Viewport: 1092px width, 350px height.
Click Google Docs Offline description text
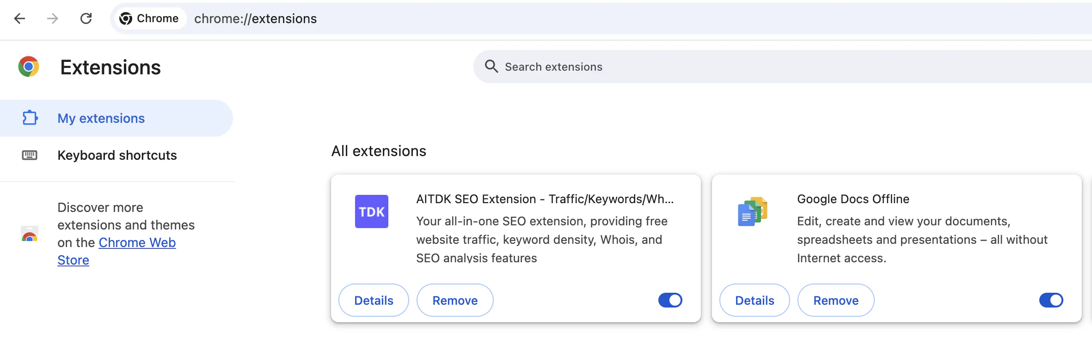(922, 240)
